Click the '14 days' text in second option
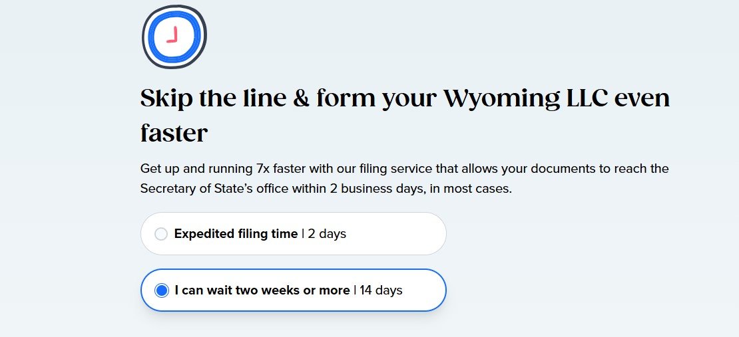Image resolution: width=739 pixels, height=337 pixels. tap(381, 290)
